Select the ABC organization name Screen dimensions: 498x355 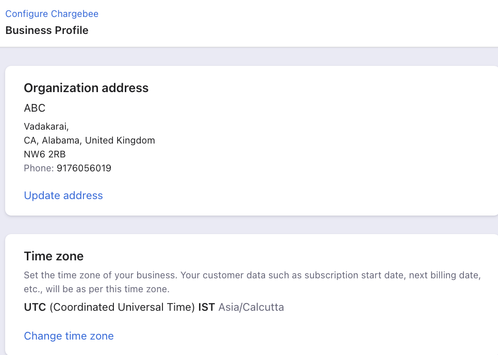click(x=35, y=108)
